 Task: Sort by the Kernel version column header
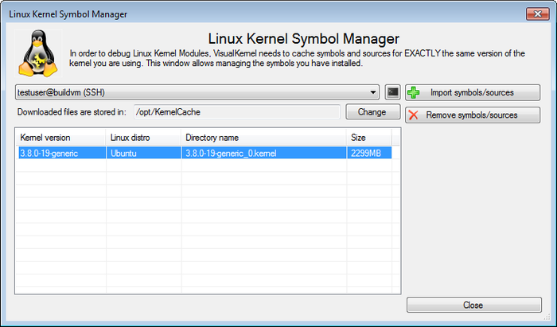pos(60,138)
